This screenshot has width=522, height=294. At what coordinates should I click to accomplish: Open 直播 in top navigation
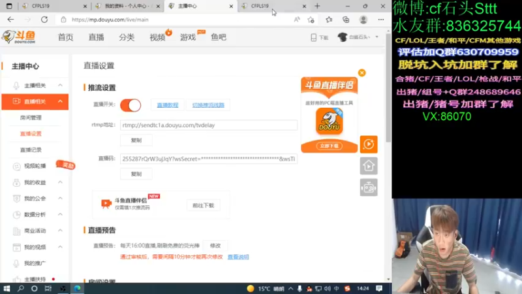96,37
